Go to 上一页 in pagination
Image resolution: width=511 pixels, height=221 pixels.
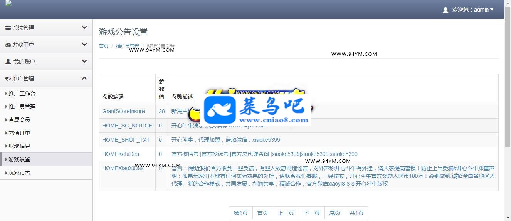pyautogui.click(x=286, y=213)
